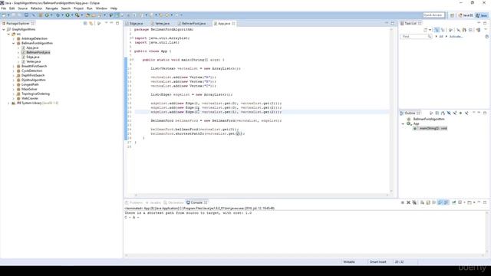The height and width of the screenshot is (276, 491).
Task: Open the Source menu
Action: point(23,8)
